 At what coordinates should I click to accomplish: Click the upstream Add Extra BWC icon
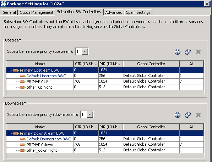click(188, 52)
